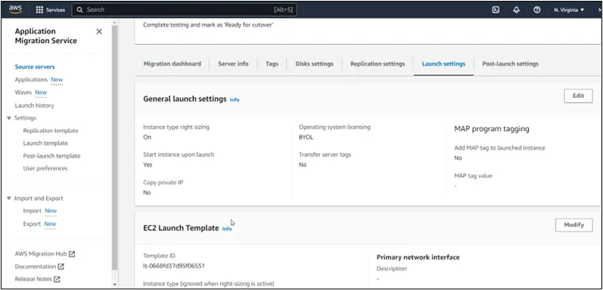The image size is (603, 290).
Task: Click the top Search input field
Action: tap(184, 10)
